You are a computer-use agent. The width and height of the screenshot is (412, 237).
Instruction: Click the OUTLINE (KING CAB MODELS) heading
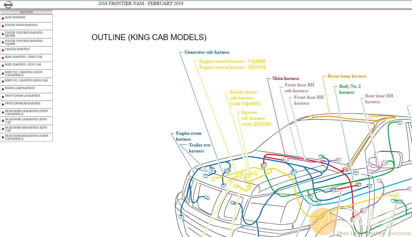coord(149,37)
